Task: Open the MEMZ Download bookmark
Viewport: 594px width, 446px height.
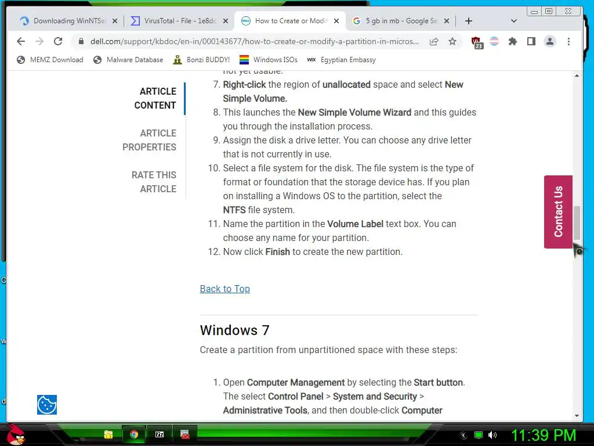Action: (50, 60)
